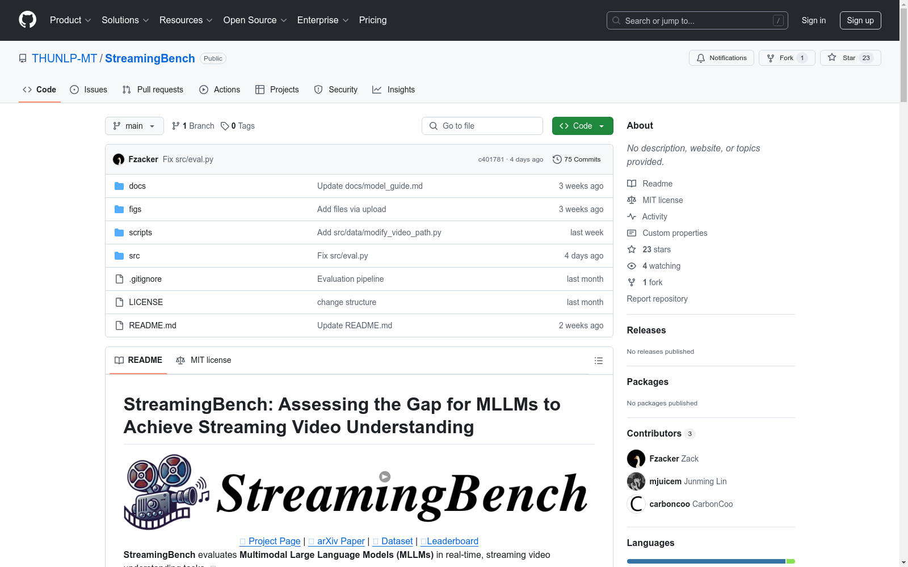This screenshot has height=567, width=908.
Task: Click the Custom properties icon
Action: [x=632, y=233]
